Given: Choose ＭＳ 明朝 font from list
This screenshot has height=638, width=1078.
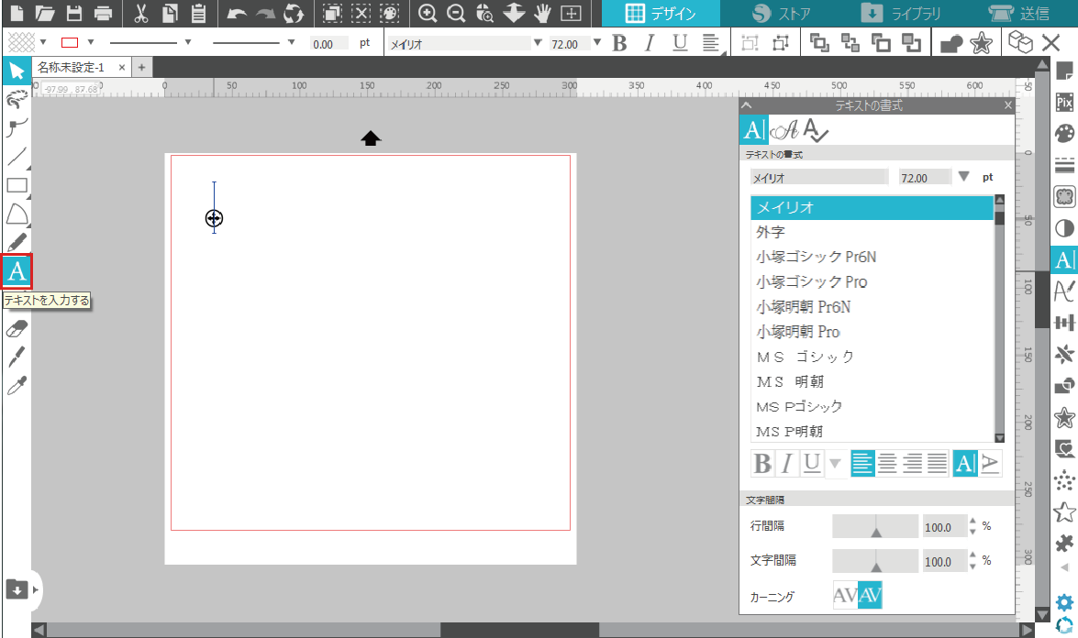Looking at the screenshot, I should click(x=790, y=381).
